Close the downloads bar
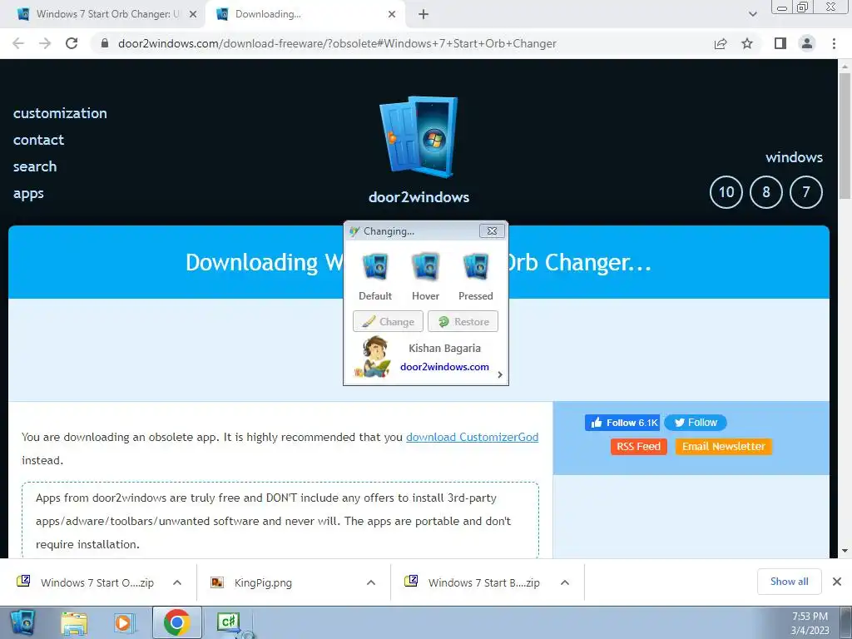Image resolution: width=852 pixels, height=639 pixels. pyautogui.click(x=837, y=582)
